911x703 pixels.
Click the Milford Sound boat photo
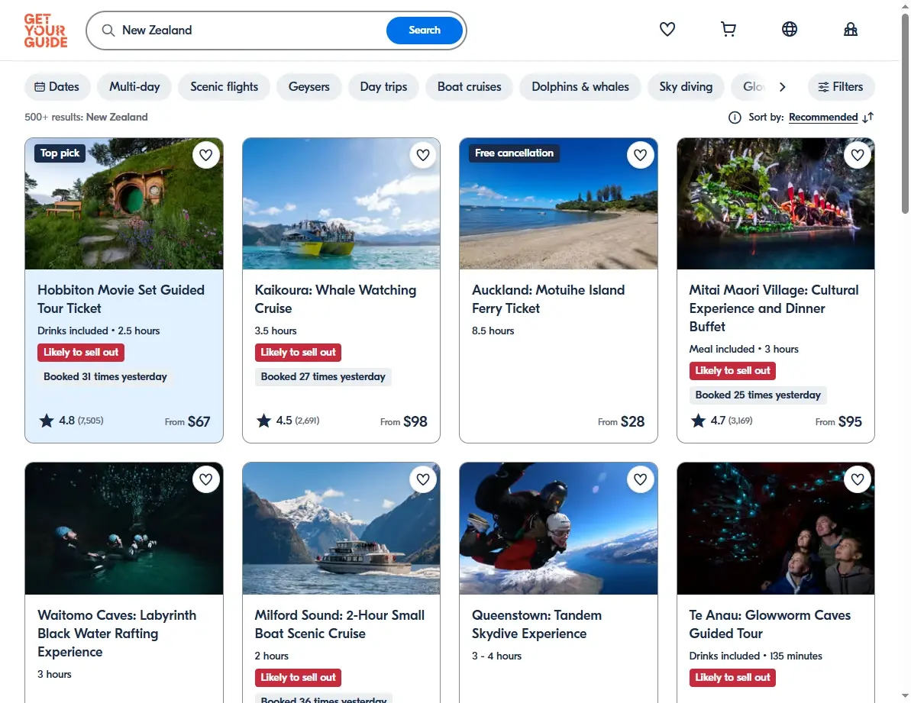[341, 528]
